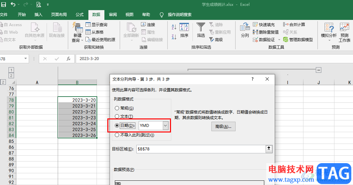Click 从表格 in Get & Transform group
The width and height of the screenshot is (353, 185).
95,32
